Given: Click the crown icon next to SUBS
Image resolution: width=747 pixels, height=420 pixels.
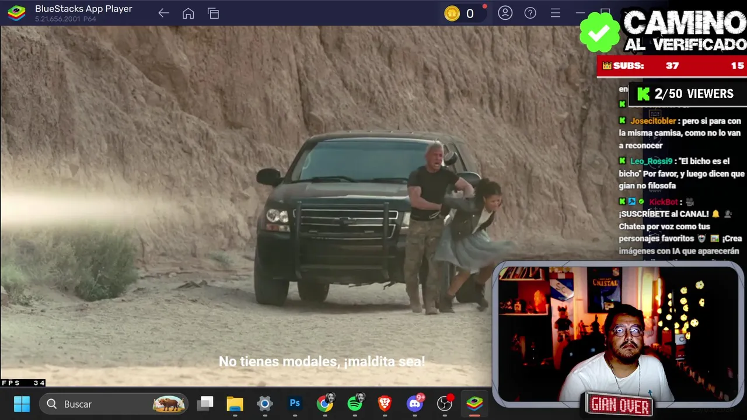Looking at the screenshot, I should pyautogui.click(x=607, y=66).
